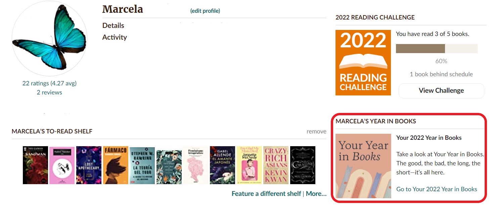Go to Your 2022 Year in Books
490x206 pixels.
[437, 189]
